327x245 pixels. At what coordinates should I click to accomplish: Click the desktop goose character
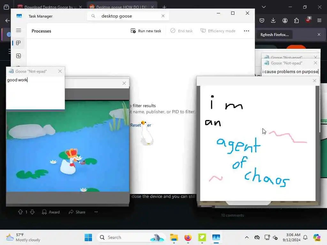click(x=147, y=133)
